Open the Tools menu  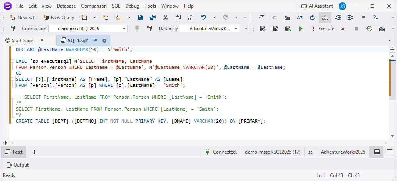[x=150, y=6]
